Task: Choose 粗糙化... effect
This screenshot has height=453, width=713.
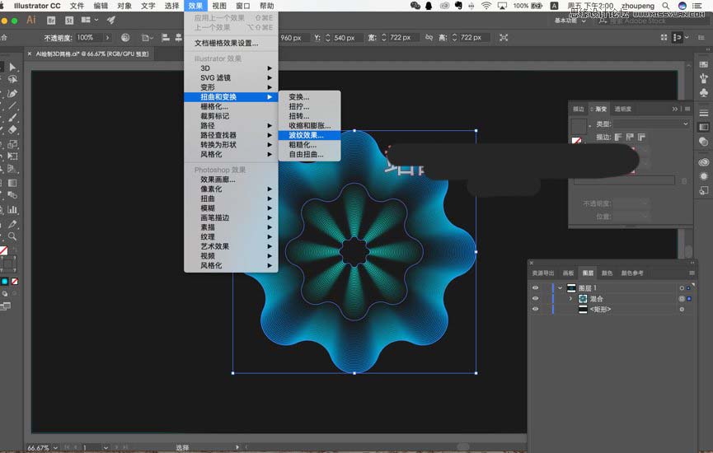Action: (309, 144)
